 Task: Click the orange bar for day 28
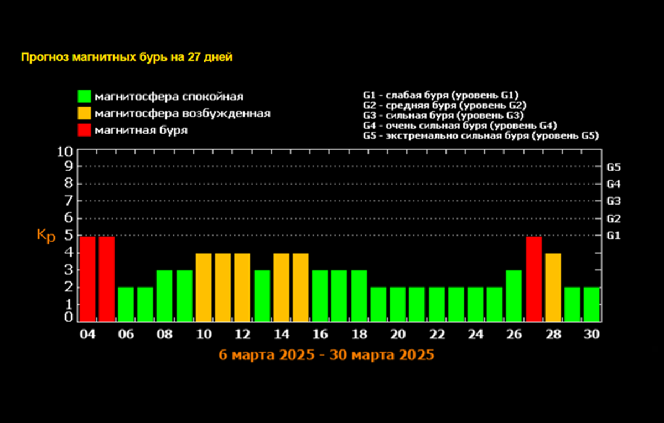[553, 288]
